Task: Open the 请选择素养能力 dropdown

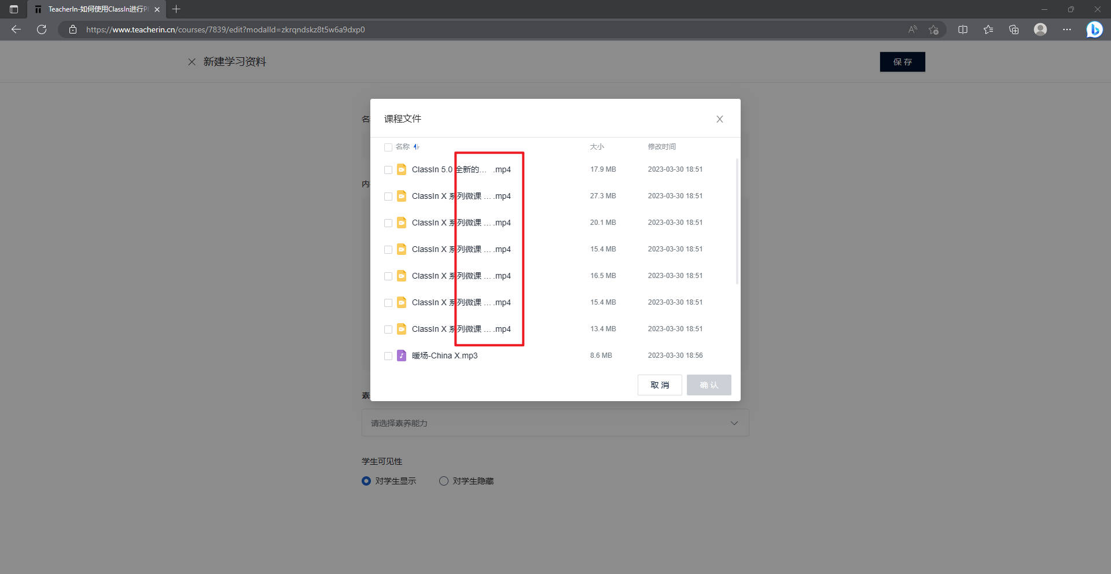Action: 555,423
